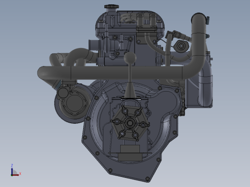Select the hexagonal output flange hub
This screenshot has width=250, height=187.
point(130,123)
